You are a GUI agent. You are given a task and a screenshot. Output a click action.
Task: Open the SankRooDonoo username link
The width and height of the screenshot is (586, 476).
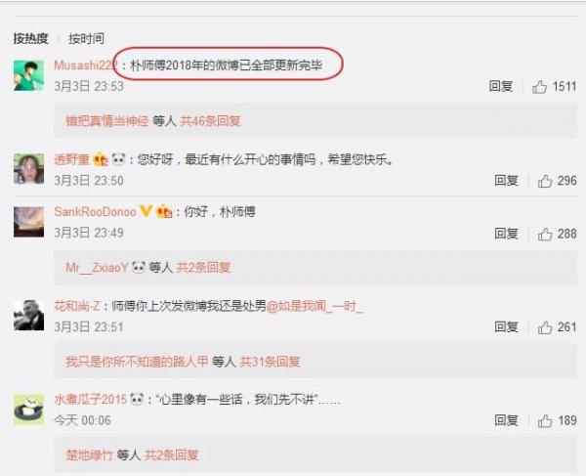click(96, 212)
